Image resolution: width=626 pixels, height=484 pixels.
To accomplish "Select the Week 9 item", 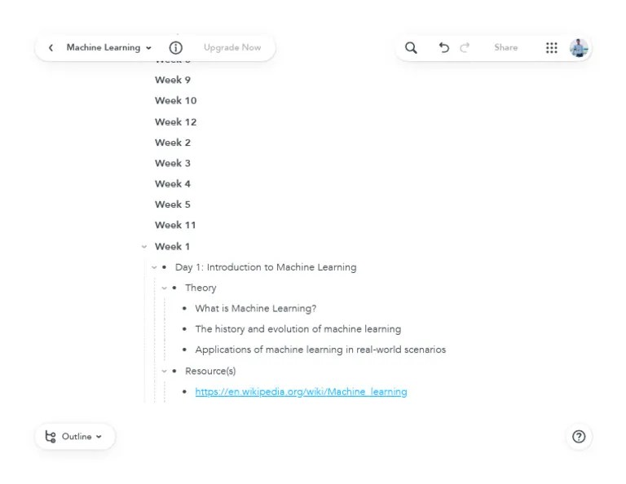I will coord(173,80).
